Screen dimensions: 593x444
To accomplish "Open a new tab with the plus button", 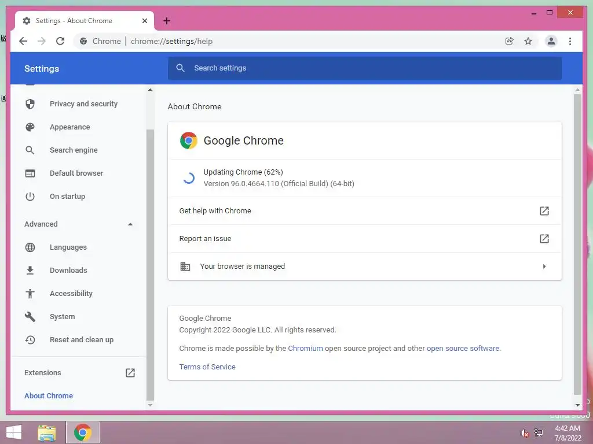I will click(167, 21).
